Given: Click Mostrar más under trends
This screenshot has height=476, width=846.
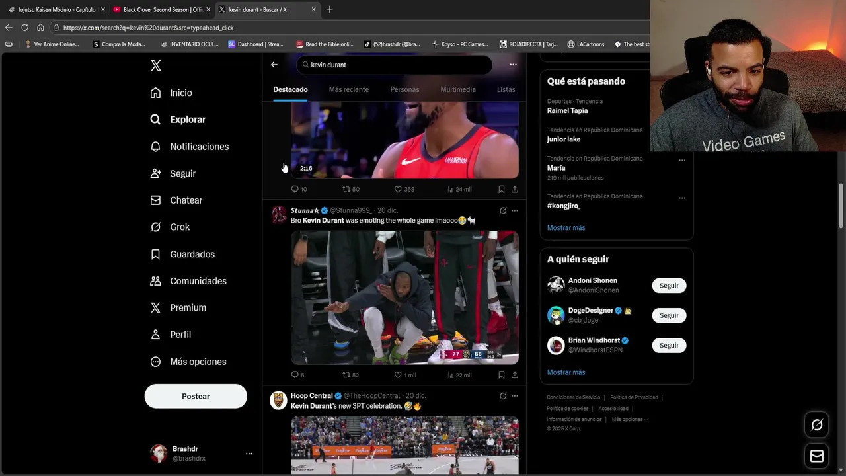Looking at the screenshot, I should pyautogui.click(x=566, y=227).
